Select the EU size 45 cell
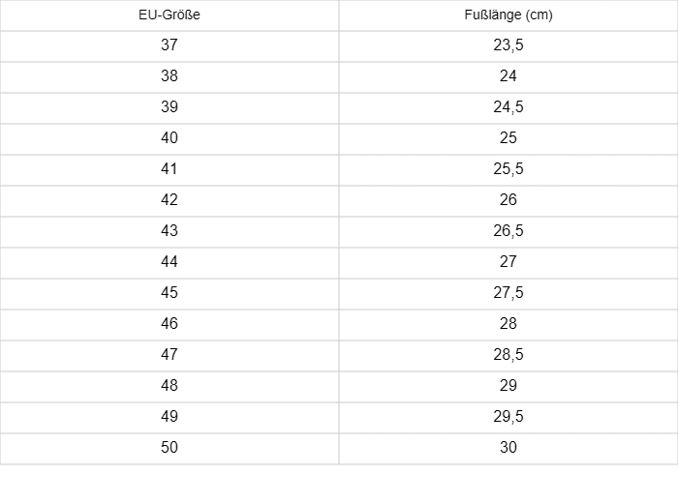This screenshot has width=678, height=503. 169,292
